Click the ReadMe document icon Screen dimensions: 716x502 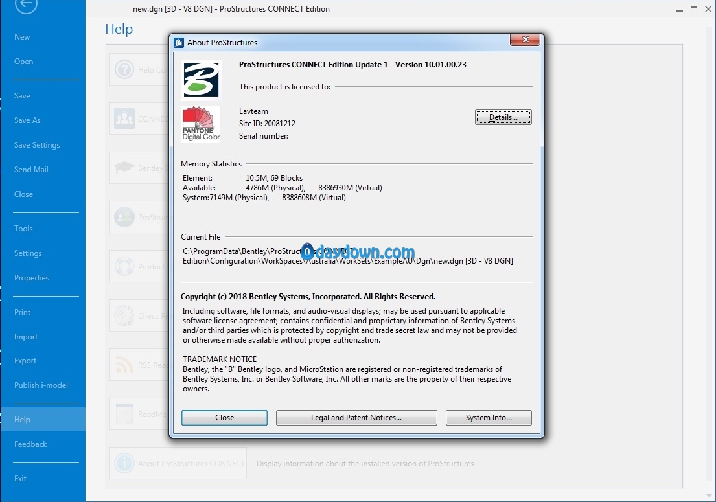(x=124, y=415)
